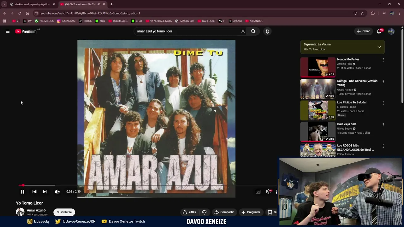
Task: Skip to next video in player
Action: coord(45,192)
